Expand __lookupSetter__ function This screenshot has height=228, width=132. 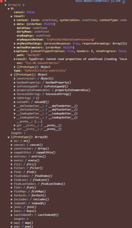pyautogui.click(x=15, y=118)
